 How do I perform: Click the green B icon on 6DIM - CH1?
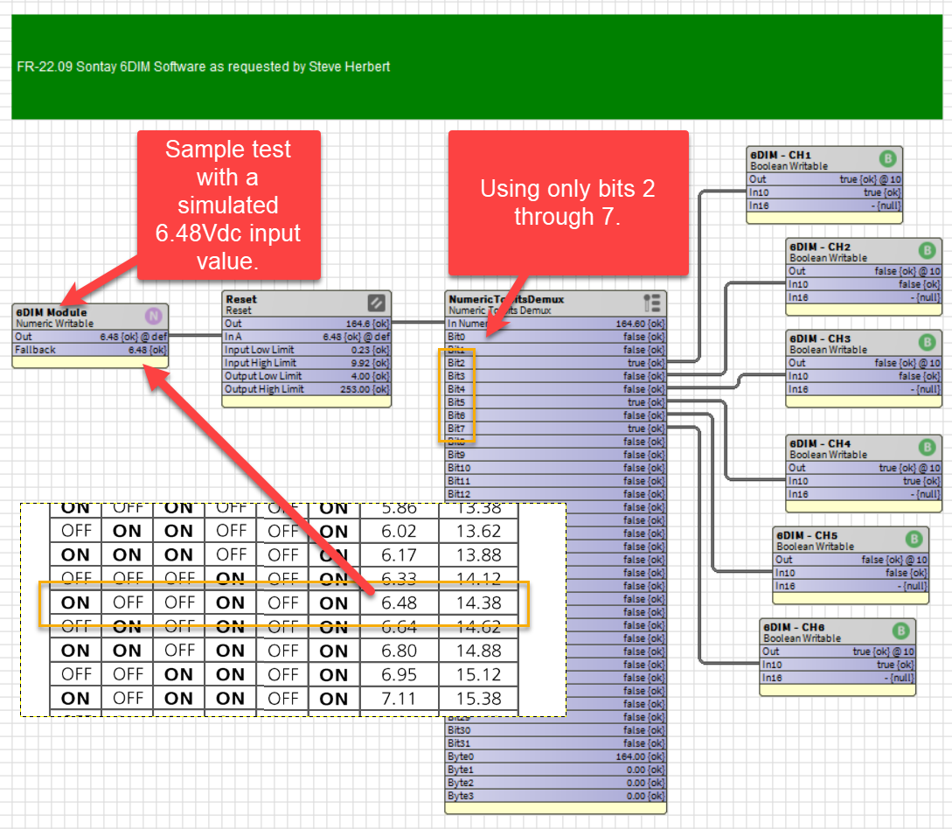(x=887, y=159)
